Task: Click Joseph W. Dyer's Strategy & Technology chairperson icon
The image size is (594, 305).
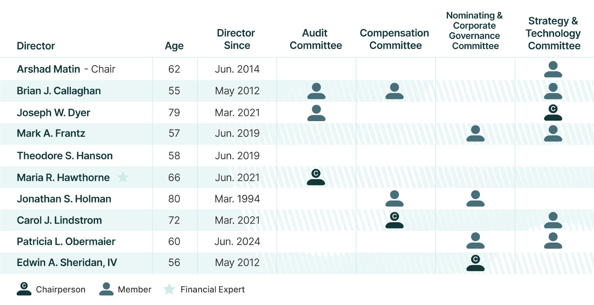Action: pyautogui.click(x=553, y=112)
